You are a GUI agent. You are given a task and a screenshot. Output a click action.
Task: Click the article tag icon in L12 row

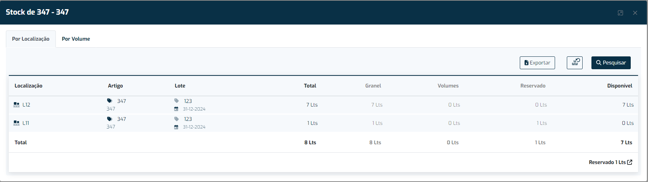tap(109, 101)
